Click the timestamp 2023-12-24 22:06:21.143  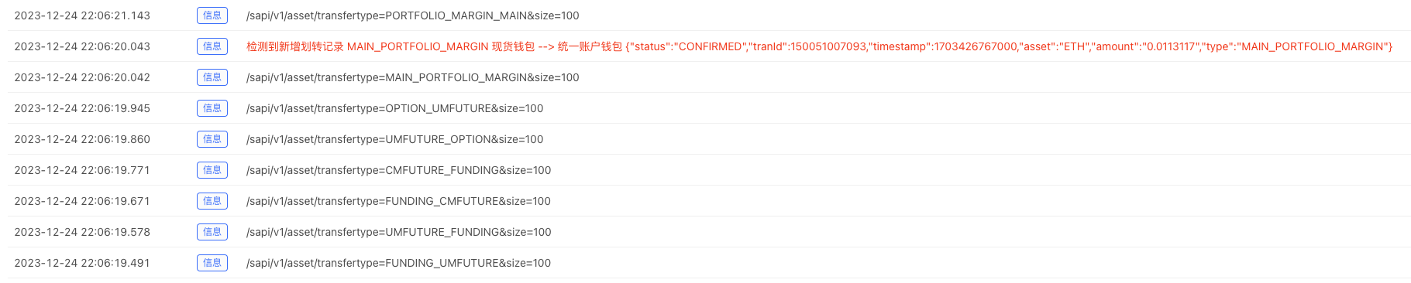pos(82,15)
